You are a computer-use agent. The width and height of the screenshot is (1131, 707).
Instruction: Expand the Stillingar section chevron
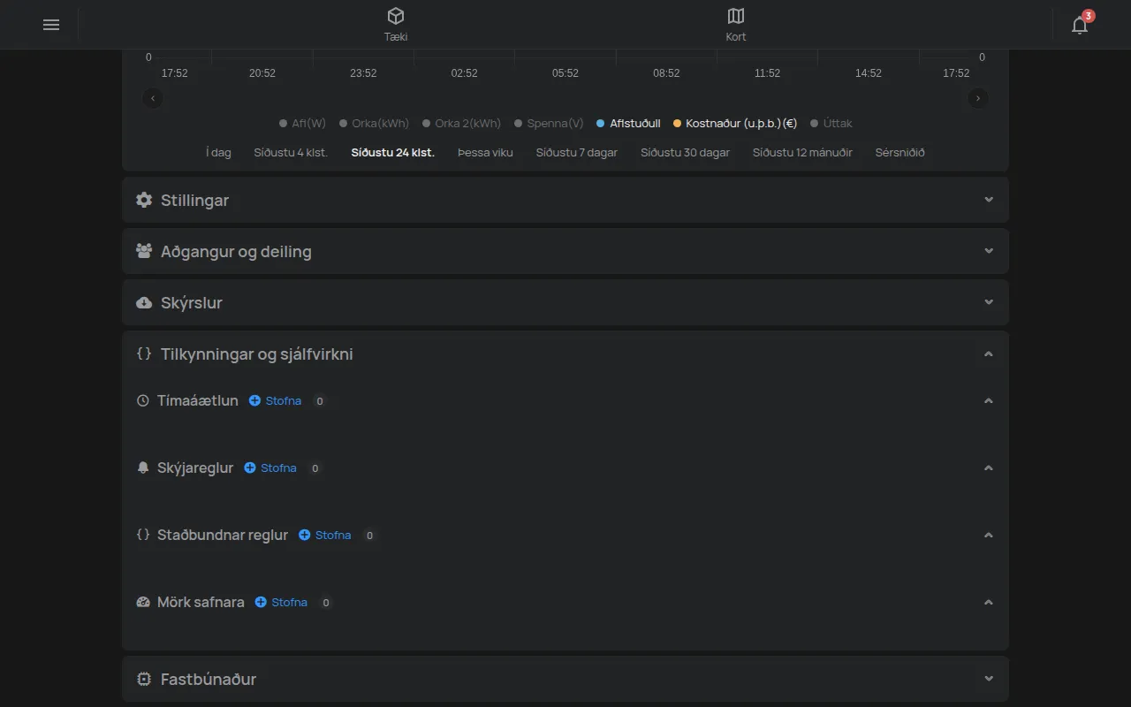coord(989,200)
